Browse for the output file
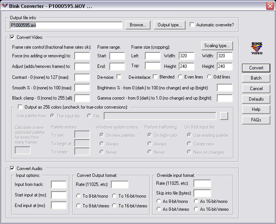Viewport: 276px width, 224px height. (138, 25)
